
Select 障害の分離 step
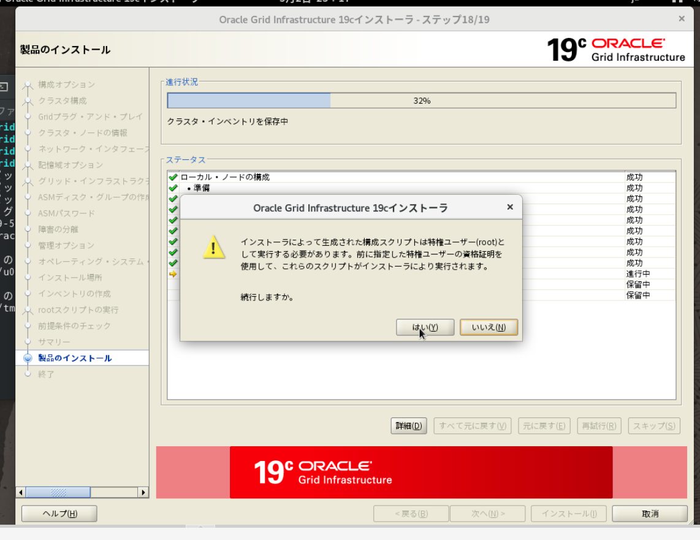(x=58, y=229)
